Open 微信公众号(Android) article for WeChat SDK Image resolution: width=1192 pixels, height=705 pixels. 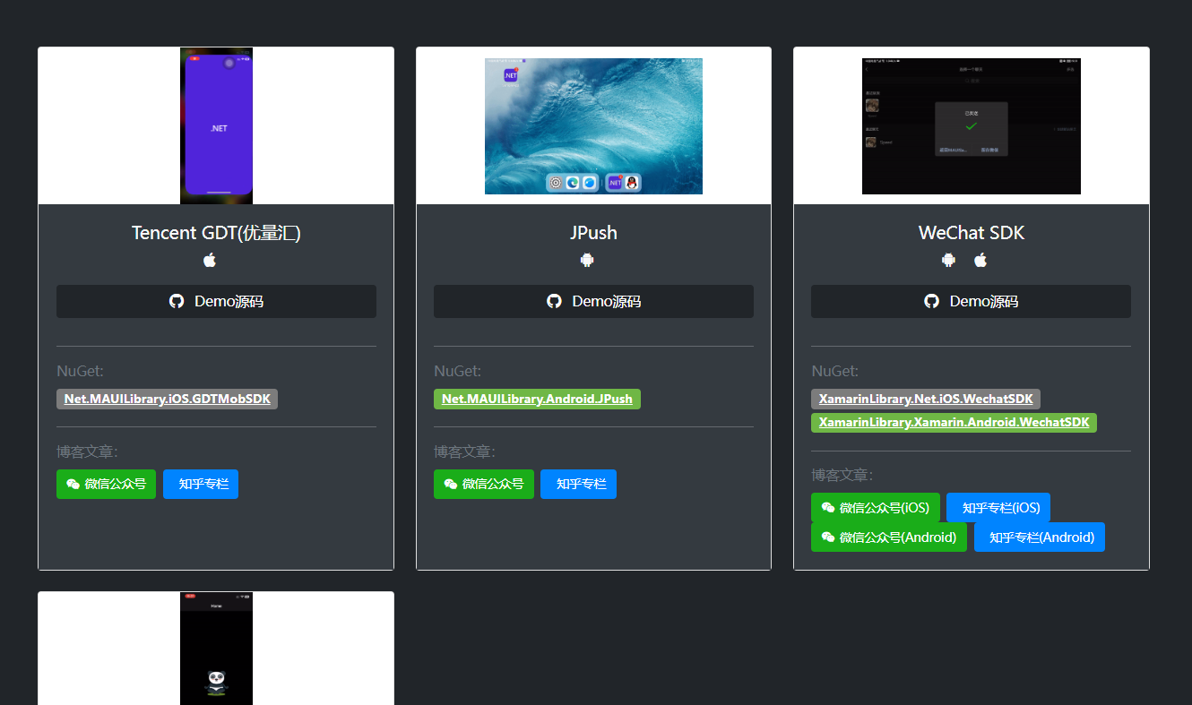click(x=888, y=537)
